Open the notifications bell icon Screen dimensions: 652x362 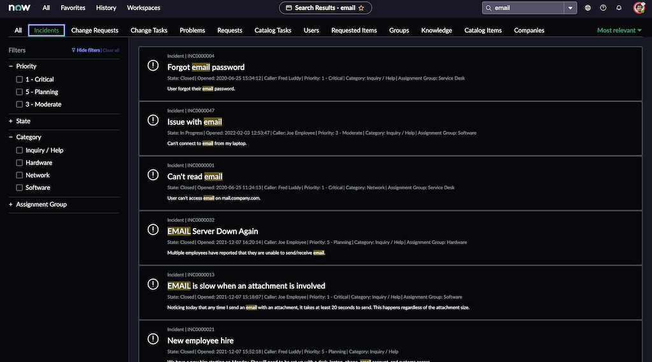(x=619, y=8)
